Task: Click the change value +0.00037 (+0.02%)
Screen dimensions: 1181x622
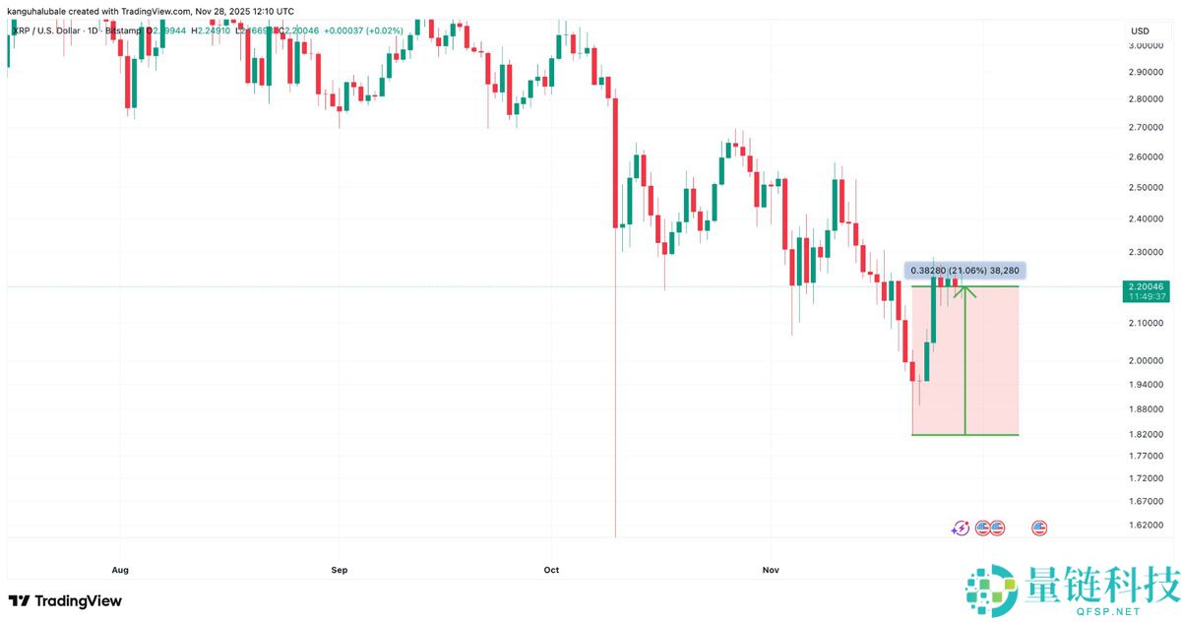Action: tap(363, 31)
